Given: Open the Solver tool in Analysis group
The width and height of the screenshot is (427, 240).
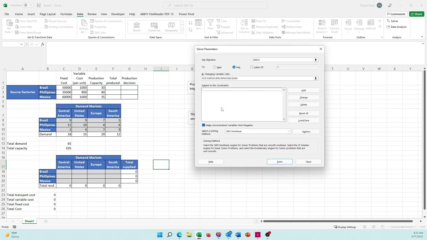Looking at the screenshot, I should (392, 21).
